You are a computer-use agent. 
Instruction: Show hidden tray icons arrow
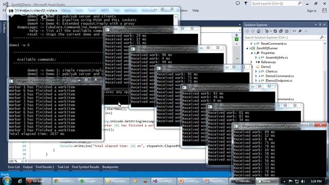pos(284,181)
